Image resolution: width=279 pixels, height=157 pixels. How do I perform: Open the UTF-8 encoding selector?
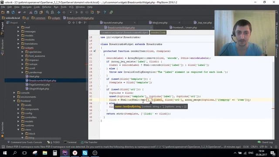click(263, 147)
